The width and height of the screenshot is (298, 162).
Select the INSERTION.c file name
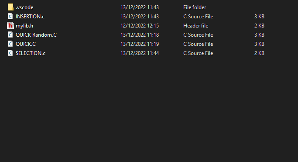pos(30,17)
